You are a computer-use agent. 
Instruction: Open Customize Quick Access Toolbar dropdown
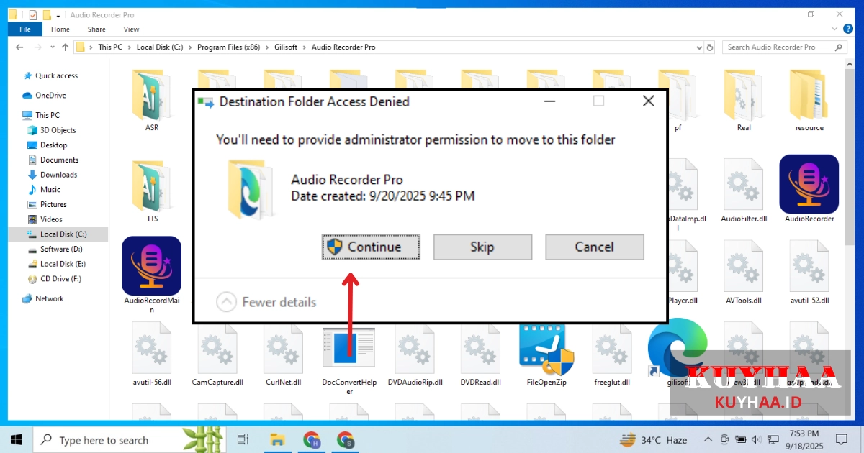58,15
